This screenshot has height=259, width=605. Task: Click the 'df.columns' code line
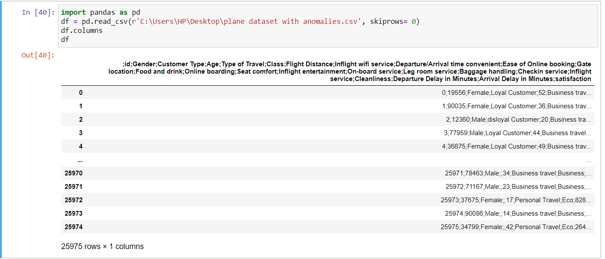click(x=82, y=30)
